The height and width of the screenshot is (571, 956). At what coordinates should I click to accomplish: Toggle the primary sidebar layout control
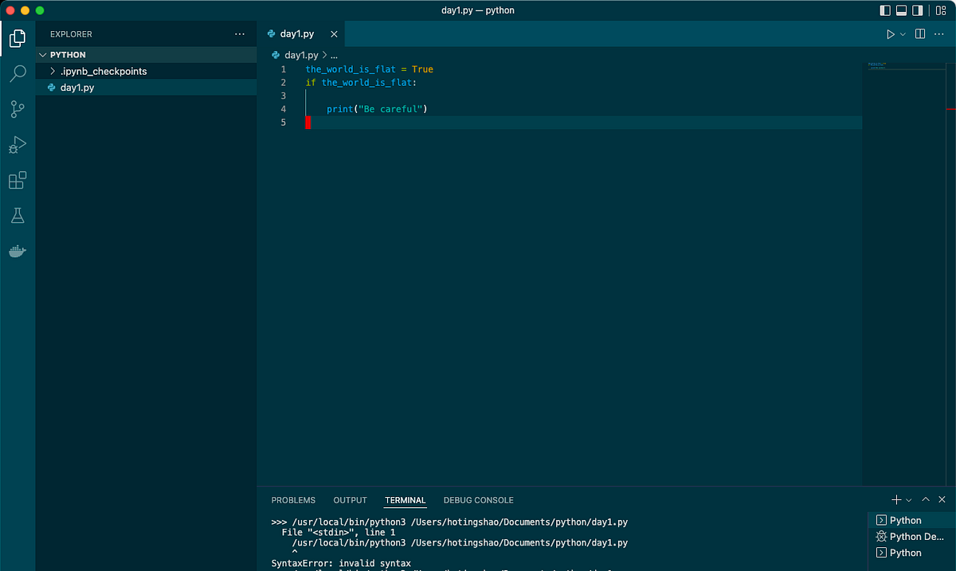pos(885,10)
